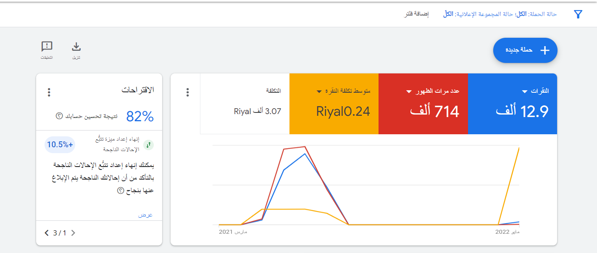The image size is (597, 253).
Task: Click إضافة فلتر to add a filter
Action: (416, 14)
